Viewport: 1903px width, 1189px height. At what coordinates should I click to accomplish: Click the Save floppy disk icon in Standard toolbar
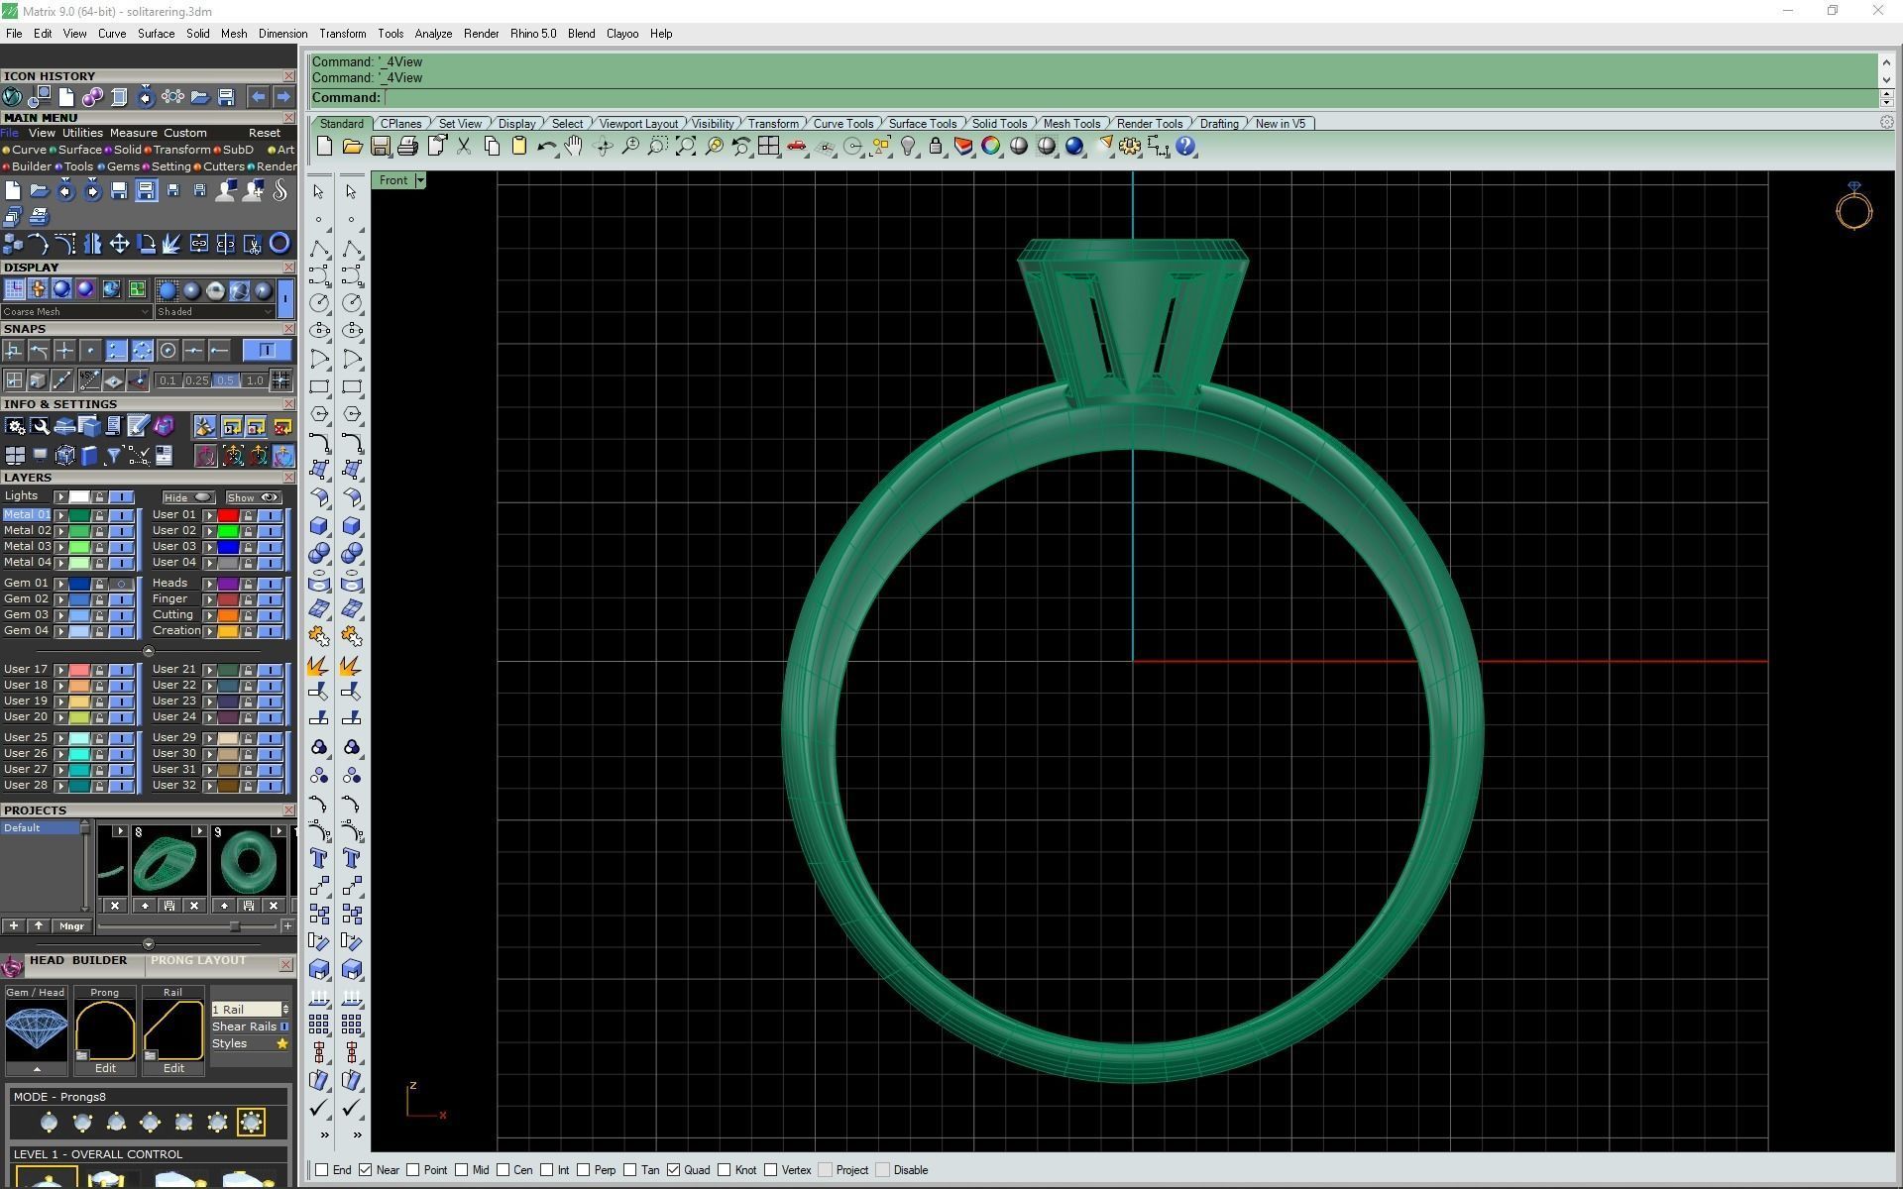pos(380,147)
